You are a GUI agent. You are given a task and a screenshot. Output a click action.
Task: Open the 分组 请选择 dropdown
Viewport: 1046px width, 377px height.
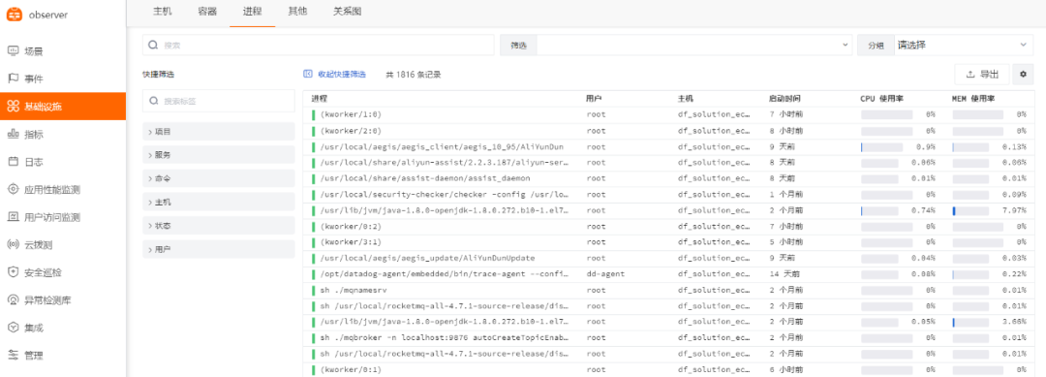[x=964, y=45]
